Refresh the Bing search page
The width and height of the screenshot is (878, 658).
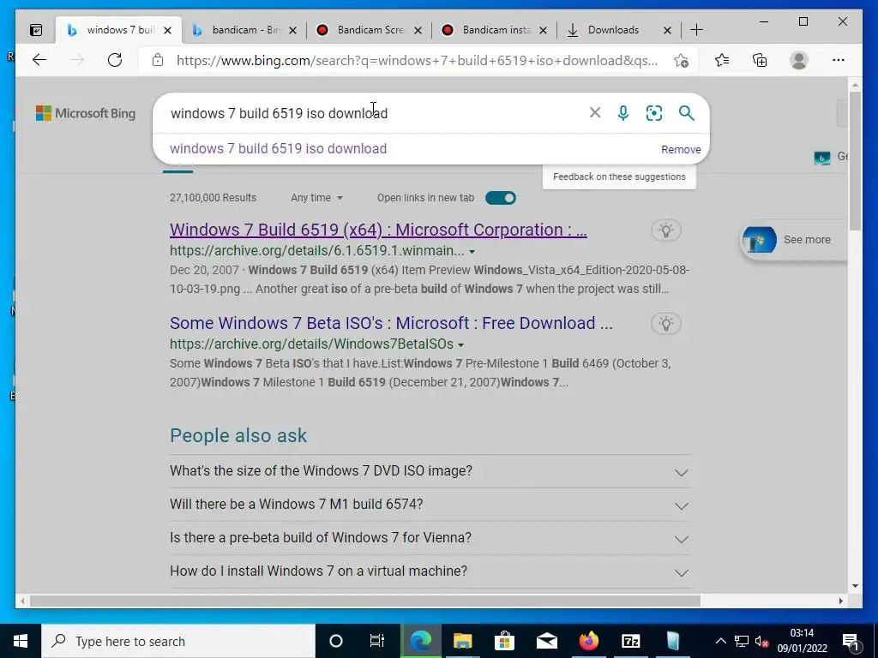[x=115, y=60]
